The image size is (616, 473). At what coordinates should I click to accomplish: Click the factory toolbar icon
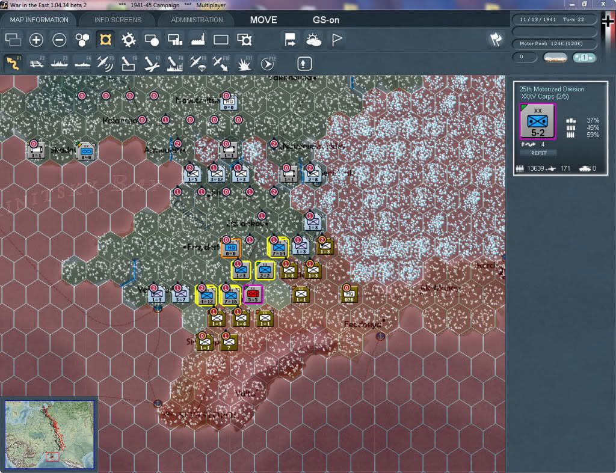(x=198, y=40)
